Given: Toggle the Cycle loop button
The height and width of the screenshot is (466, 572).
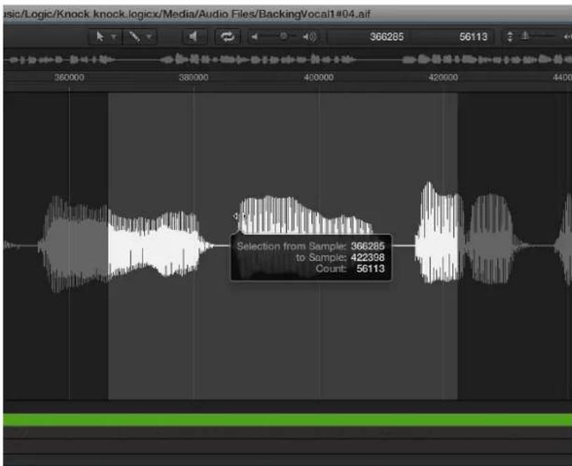Looking at the screenshot, I should pos(228,37).
